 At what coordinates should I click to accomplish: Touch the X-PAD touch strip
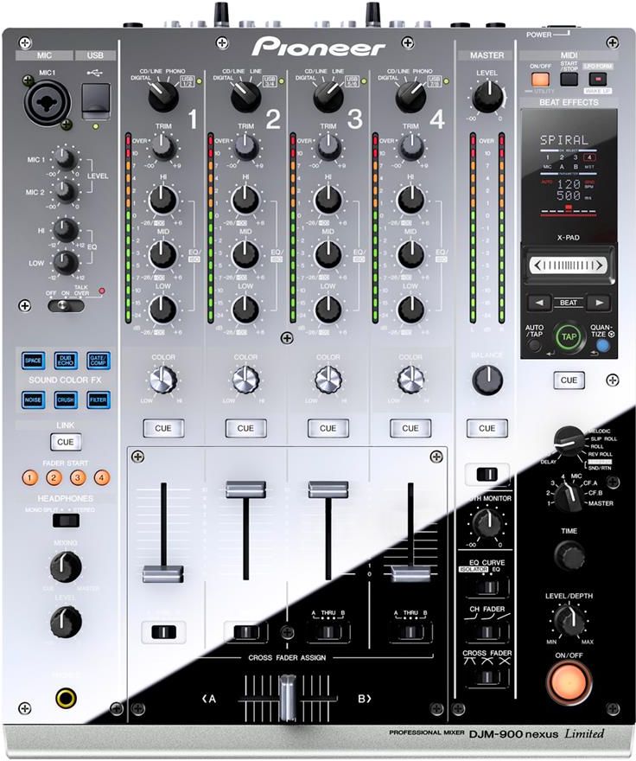(569, 263)
